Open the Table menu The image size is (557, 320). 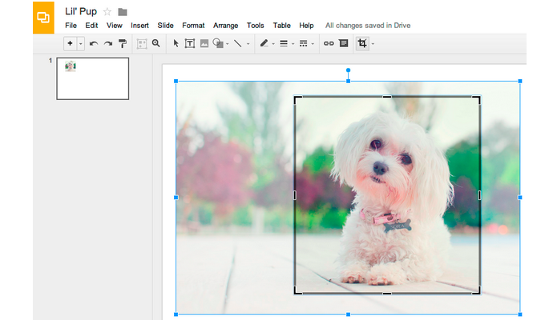pos(281,26)
